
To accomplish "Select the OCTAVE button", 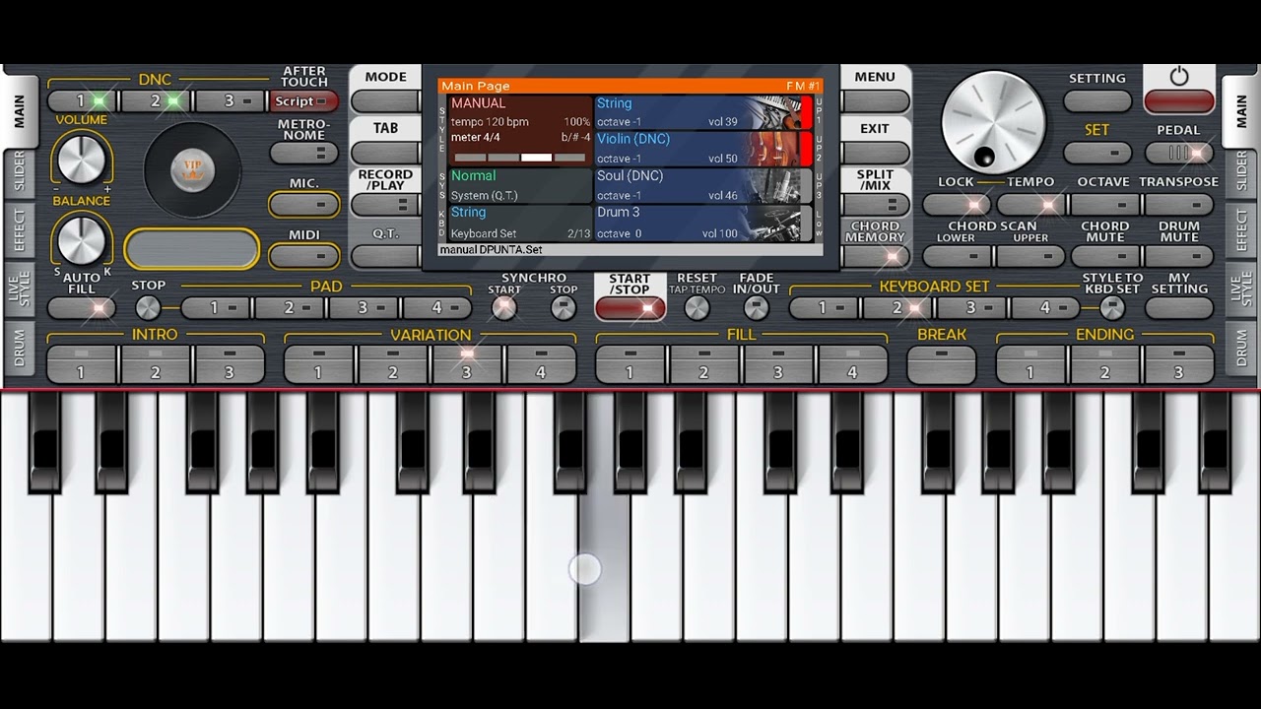I will click(x=1104, y=205).
